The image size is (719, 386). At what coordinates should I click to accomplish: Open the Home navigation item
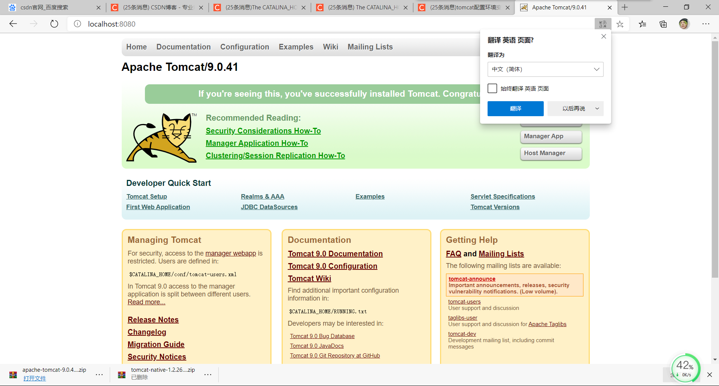tap(136, 47)
